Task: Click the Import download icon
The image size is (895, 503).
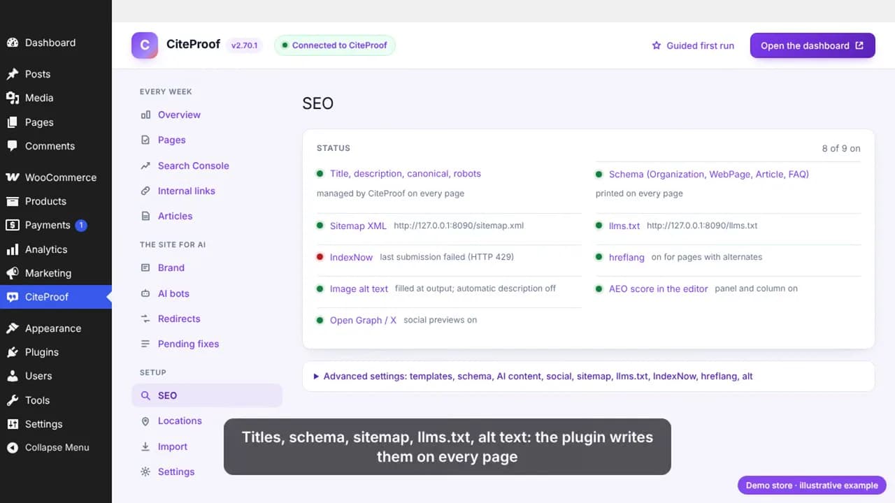Action: [145, 446]
